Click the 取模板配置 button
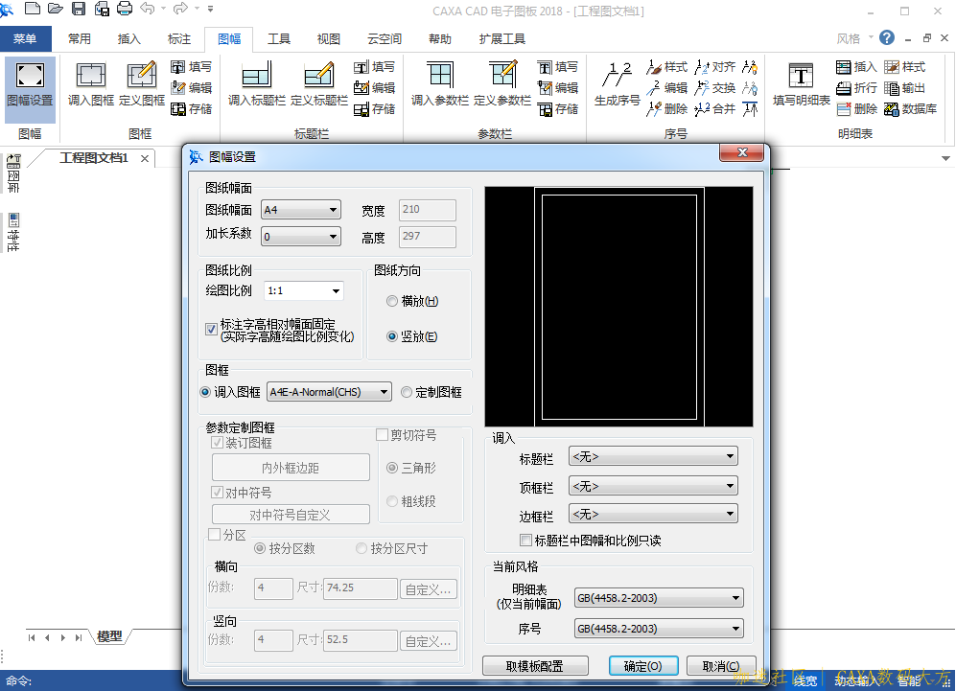The image size is (956, 691). (x=535, y=666)
